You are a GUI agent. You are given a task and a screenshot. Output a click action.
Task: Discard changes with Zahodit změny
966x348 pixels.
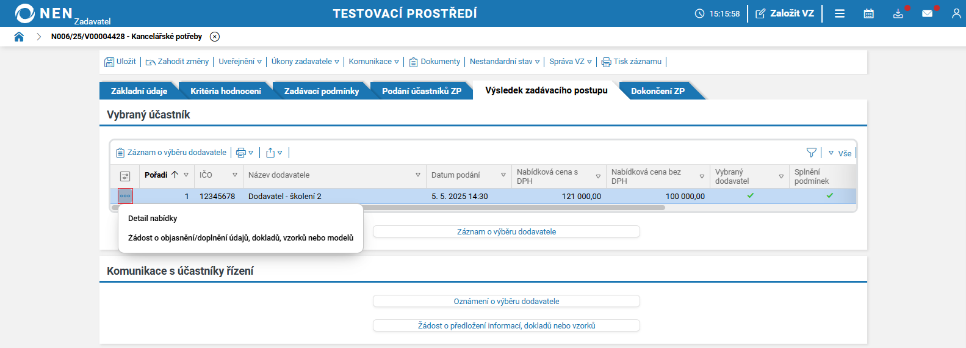click(177, 62)
